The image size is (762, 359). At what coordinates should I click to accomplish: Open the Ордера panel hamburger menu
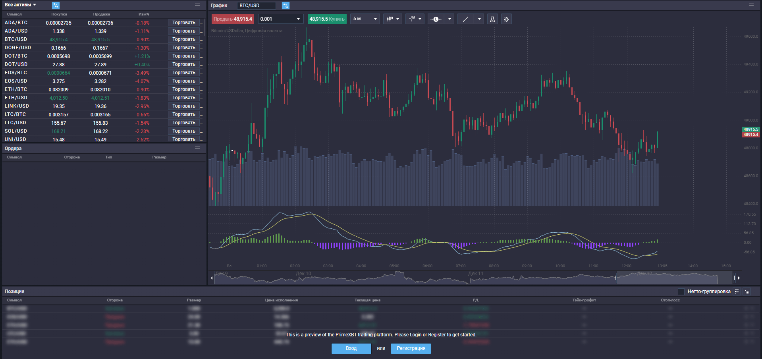[197, 148]
